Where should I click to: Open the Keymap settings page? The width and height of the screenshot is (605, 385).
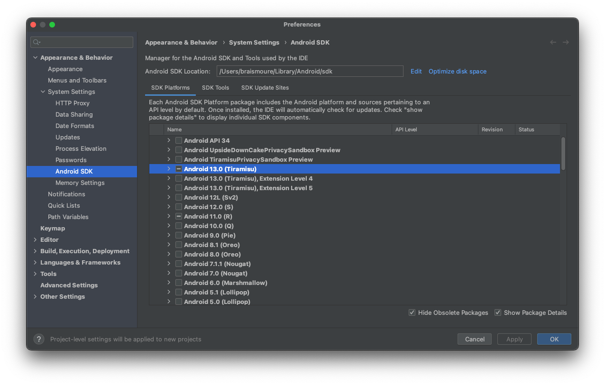click(53, 228)
